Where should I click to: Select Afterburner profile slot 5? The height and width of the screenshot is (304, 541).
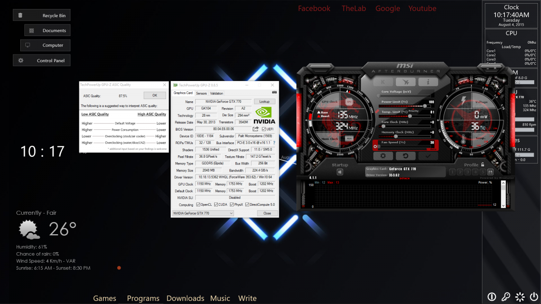[x=483, y=172]
